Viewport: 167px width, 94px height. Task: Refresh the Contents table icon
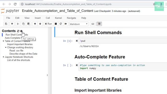(x=18, y=31)
